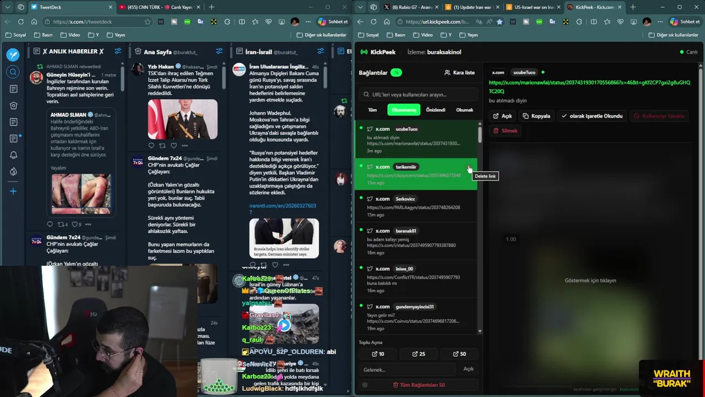Open profile avatar in KickPeek browser window

647,22
